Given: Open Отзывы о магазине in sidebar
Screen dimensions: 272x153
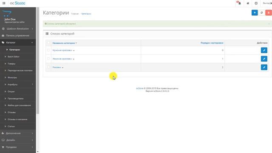Looking at the screenshot, I should coord(18,119).
